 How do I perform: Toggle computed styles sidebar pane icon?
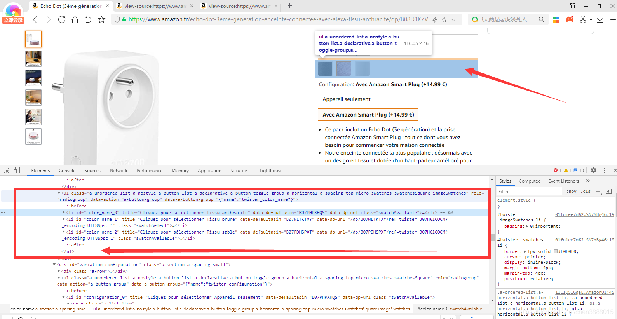pyautogui.click(x=608, y=191)
